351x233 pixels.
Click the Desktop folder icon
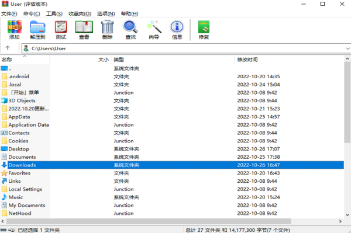coord(4,149)
